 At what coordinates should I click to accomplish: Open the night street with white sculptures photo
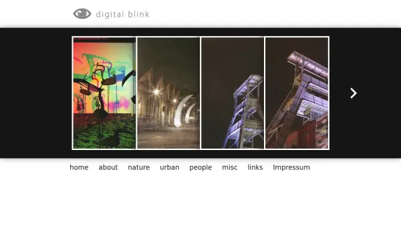point(168,93)
